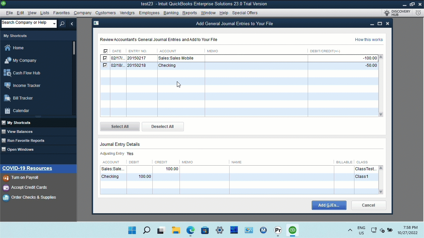The width and height of the screenshot is (424, 238).
Task: Open the Bill Tracker icon
Action: click(x=7, y=98)
